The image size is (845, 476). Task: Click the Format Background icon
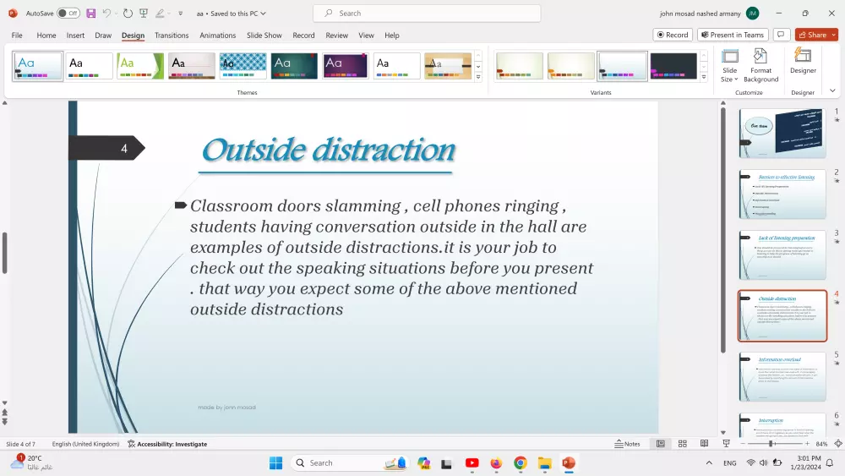(761, 65)
